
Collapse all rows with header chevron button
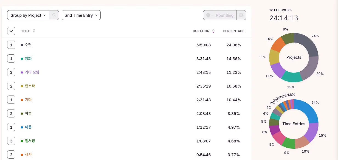[x=11, y=31]
